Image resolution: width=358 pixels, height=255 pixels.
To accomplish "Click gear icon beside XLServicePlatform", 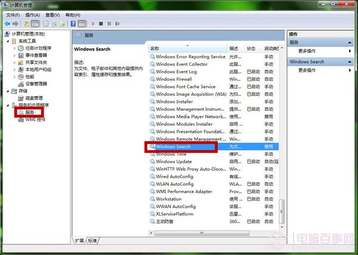I will click(x=152, y=214).
